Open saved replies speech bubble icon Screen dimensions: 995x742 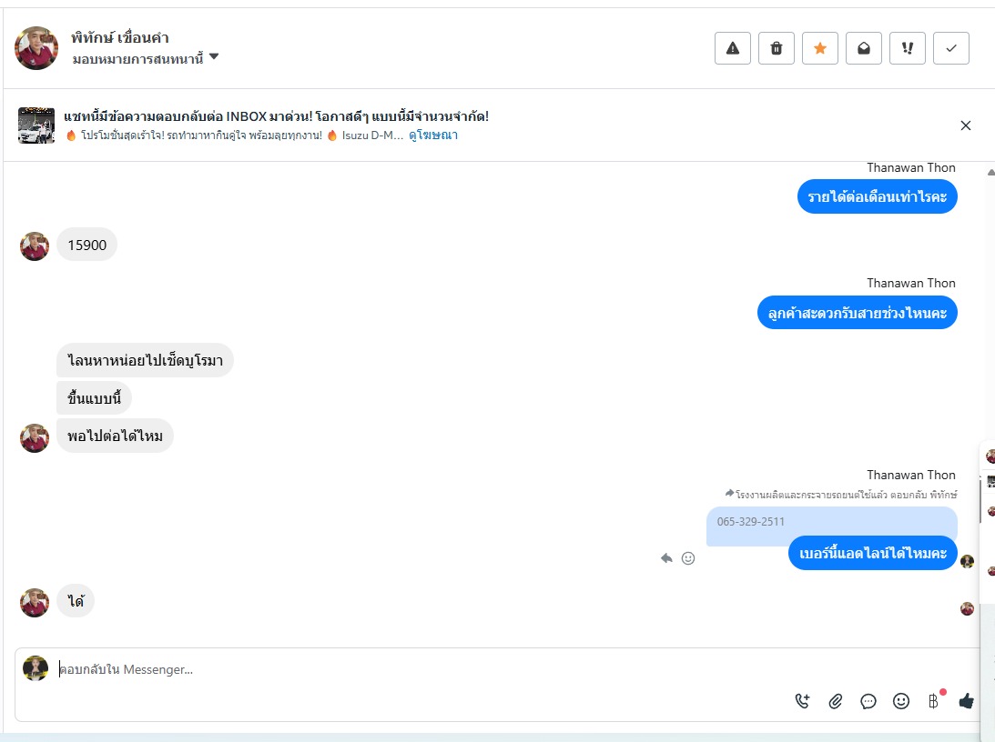coord(868,701)
